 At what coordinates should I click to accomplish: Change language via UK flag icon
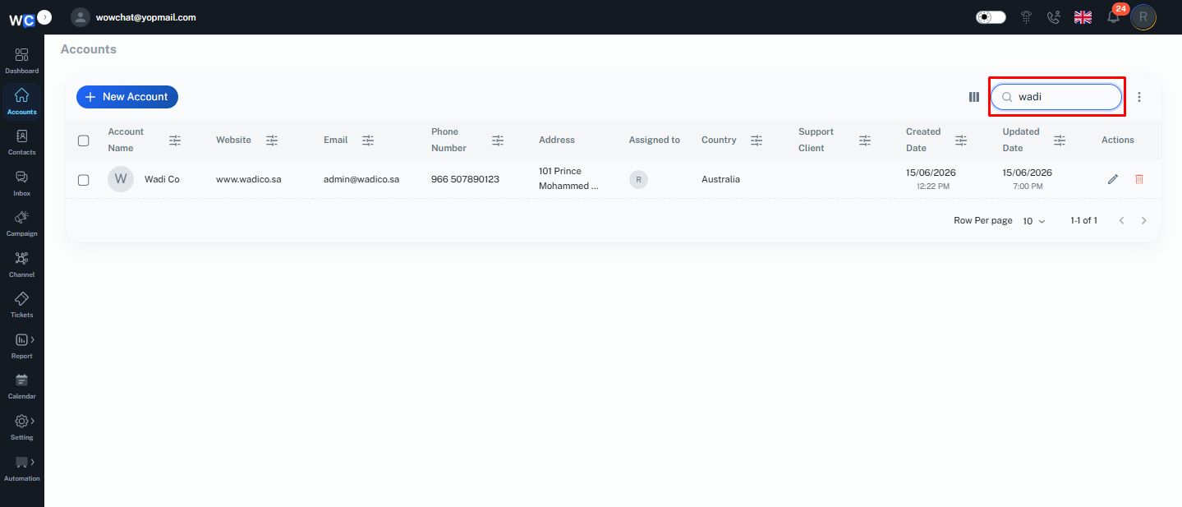[1083, 17]
